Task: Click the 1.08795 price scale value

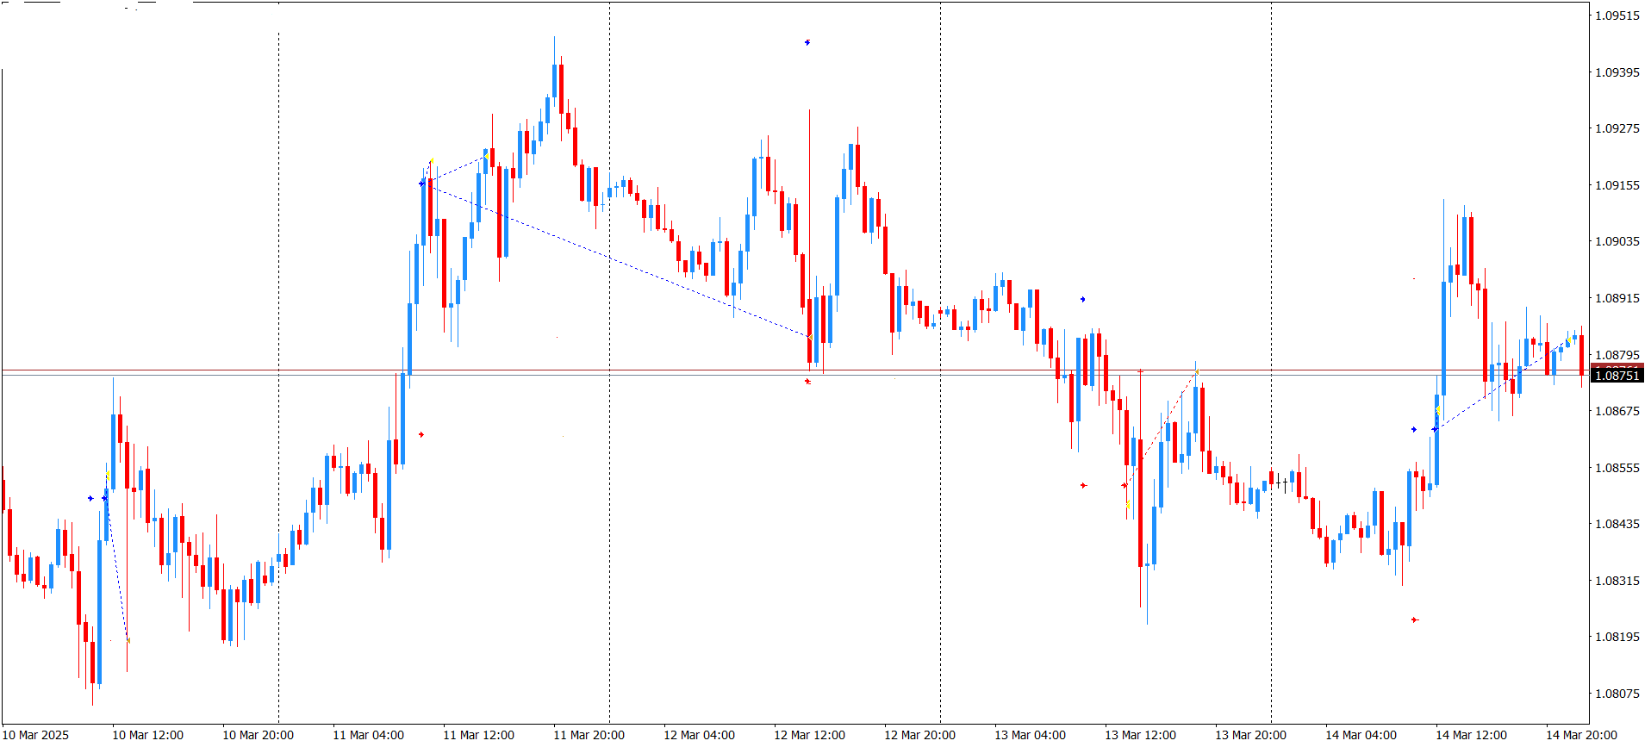Action: [x=1617, y=355]
